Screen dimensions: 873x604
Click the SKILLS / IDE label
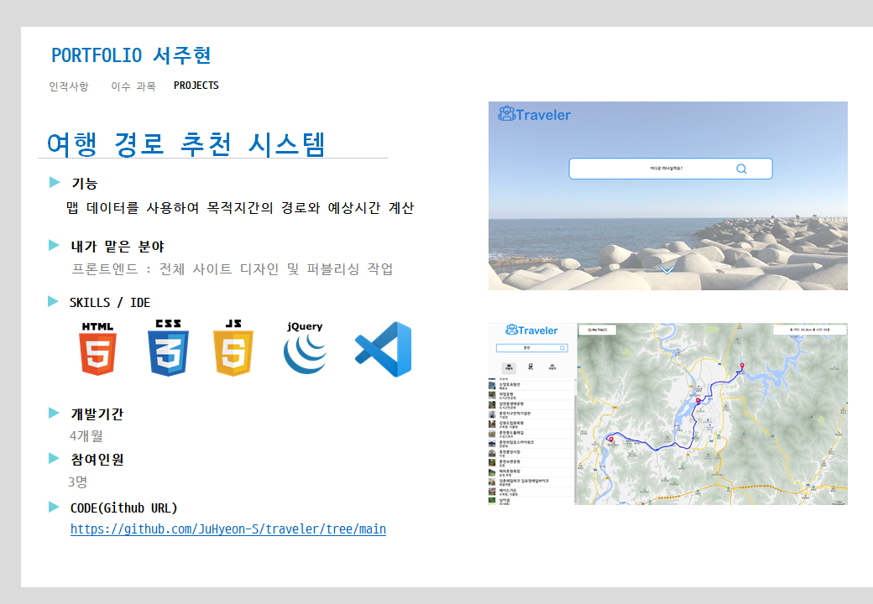click(110, 303)
